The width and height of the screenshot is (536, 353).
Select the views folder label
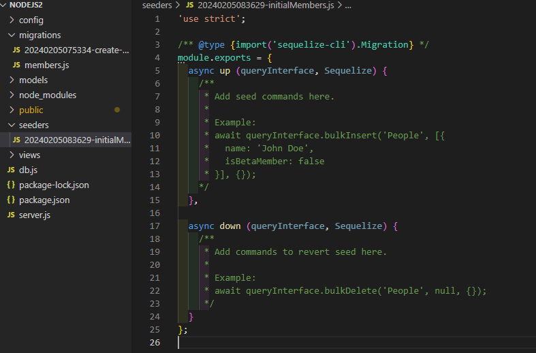[x=29, y=155]
